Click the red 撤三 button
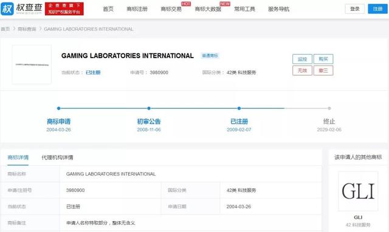The image size is (389, 232). coord(323,70)
